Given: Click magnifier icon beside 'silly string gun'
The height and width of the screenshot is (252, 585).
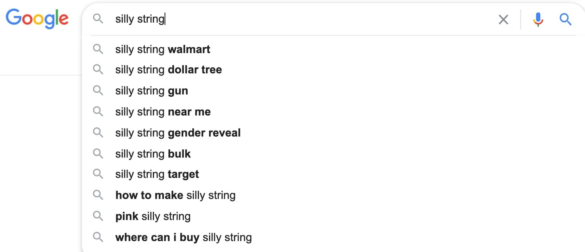Looking at the screenshot, I should (98, 91).
